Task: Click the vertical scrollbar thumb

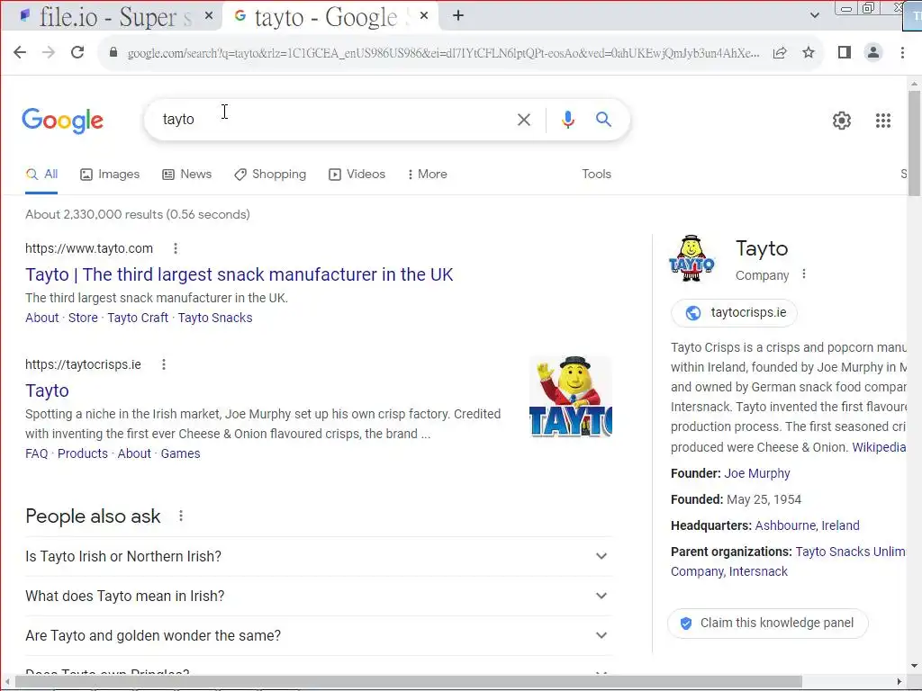Action: pyautogui.click(x=914, y=143)
